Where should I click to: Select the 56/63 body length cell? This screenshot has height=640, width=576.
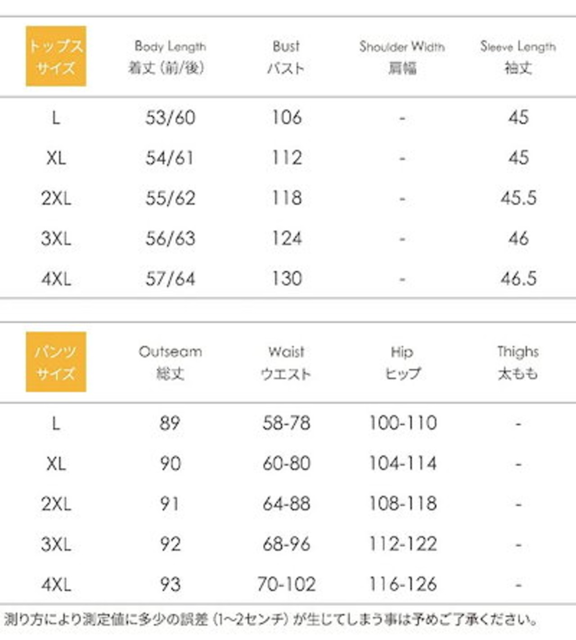click(x=170, y=239)
